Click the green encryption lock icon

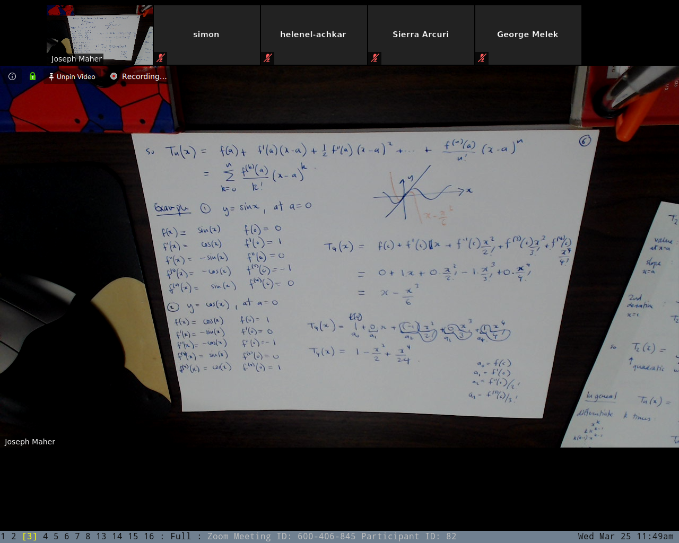pyautogui.click(x=32, y=76)
